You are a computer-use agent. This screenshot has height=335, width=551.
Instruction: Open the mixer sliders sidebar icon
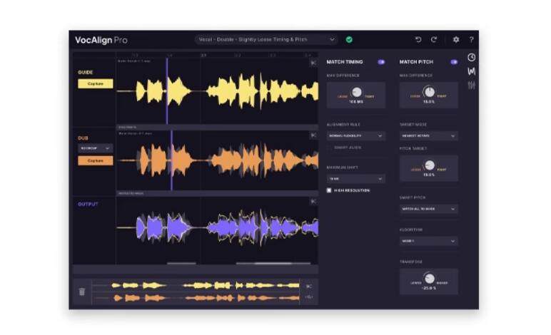(x=471, y=85)
